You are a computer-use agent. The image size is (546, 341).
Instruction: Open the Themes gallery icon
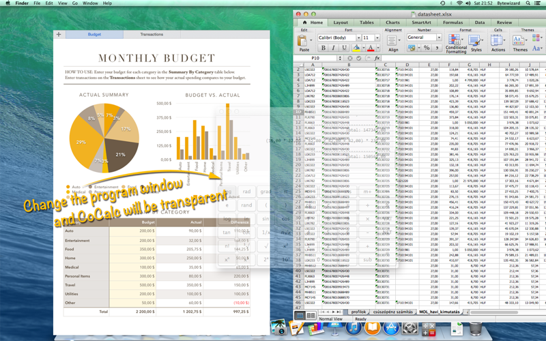[519, 40]
